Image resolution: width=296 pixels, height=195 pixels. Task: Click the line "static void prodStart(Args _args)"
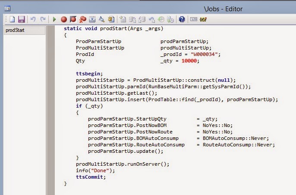pos(113,28)
